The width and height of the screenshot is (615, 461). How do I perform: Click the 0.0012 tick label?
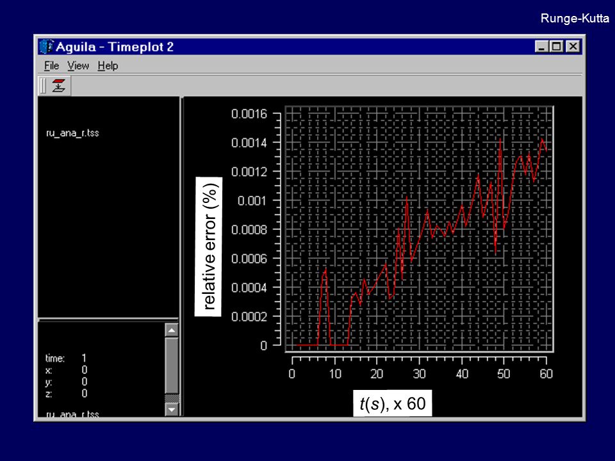249,172
